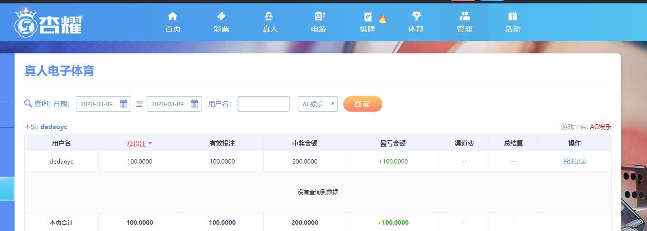
Task: Click the 彩票 ticket icon
Action: (x=221, y=16)
